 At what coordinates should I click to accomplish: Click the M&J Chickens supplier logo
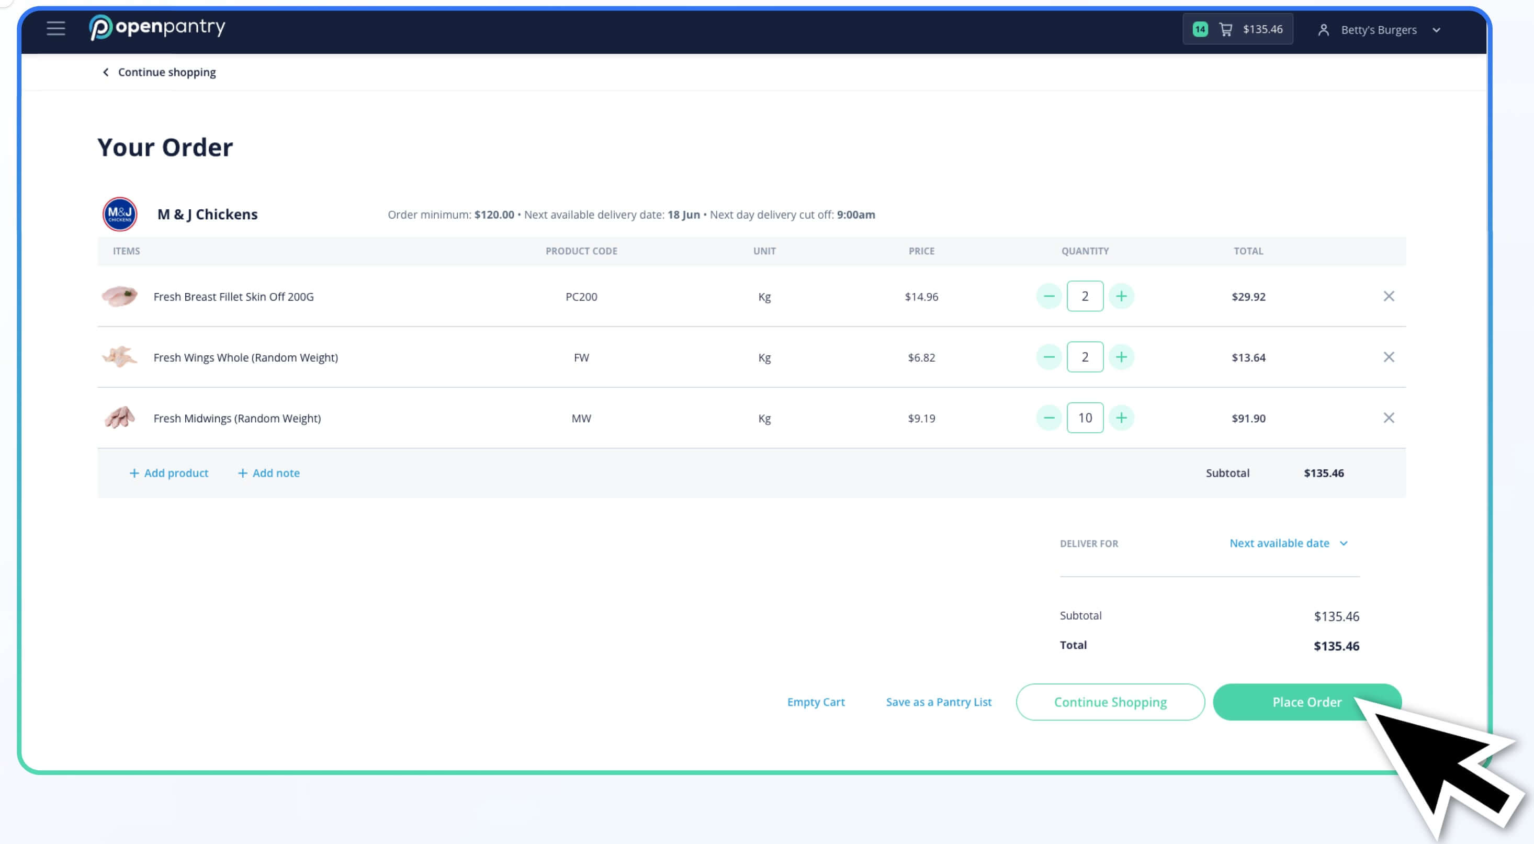pos(120,214)
